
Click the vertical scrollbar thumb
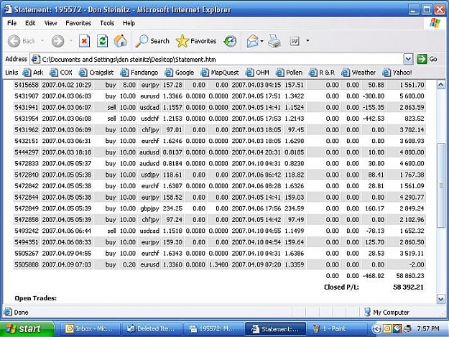click(440, 186)
